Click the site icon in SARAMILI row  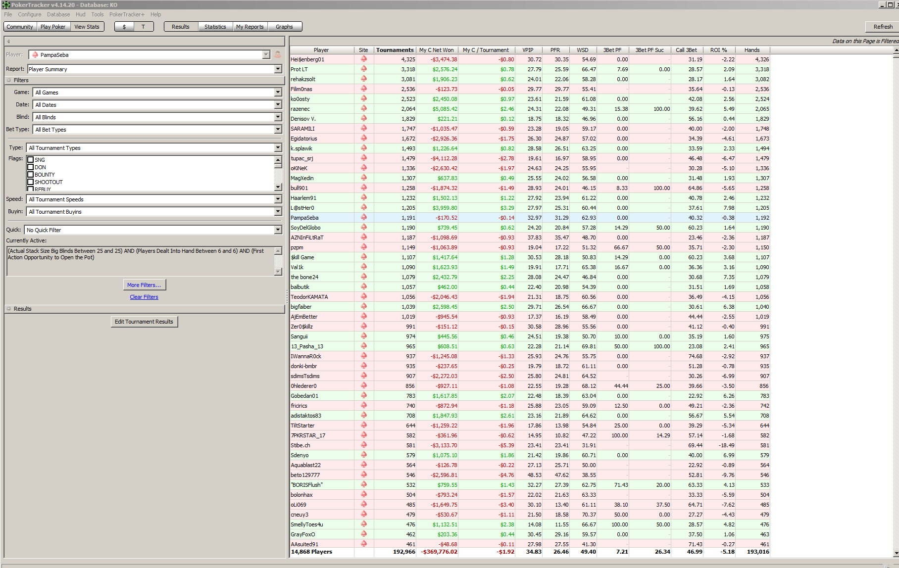364,129
